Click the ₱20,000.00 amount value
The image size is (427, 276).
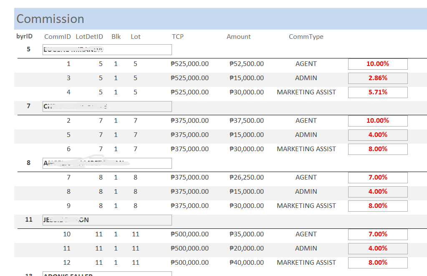click(247, 248)
